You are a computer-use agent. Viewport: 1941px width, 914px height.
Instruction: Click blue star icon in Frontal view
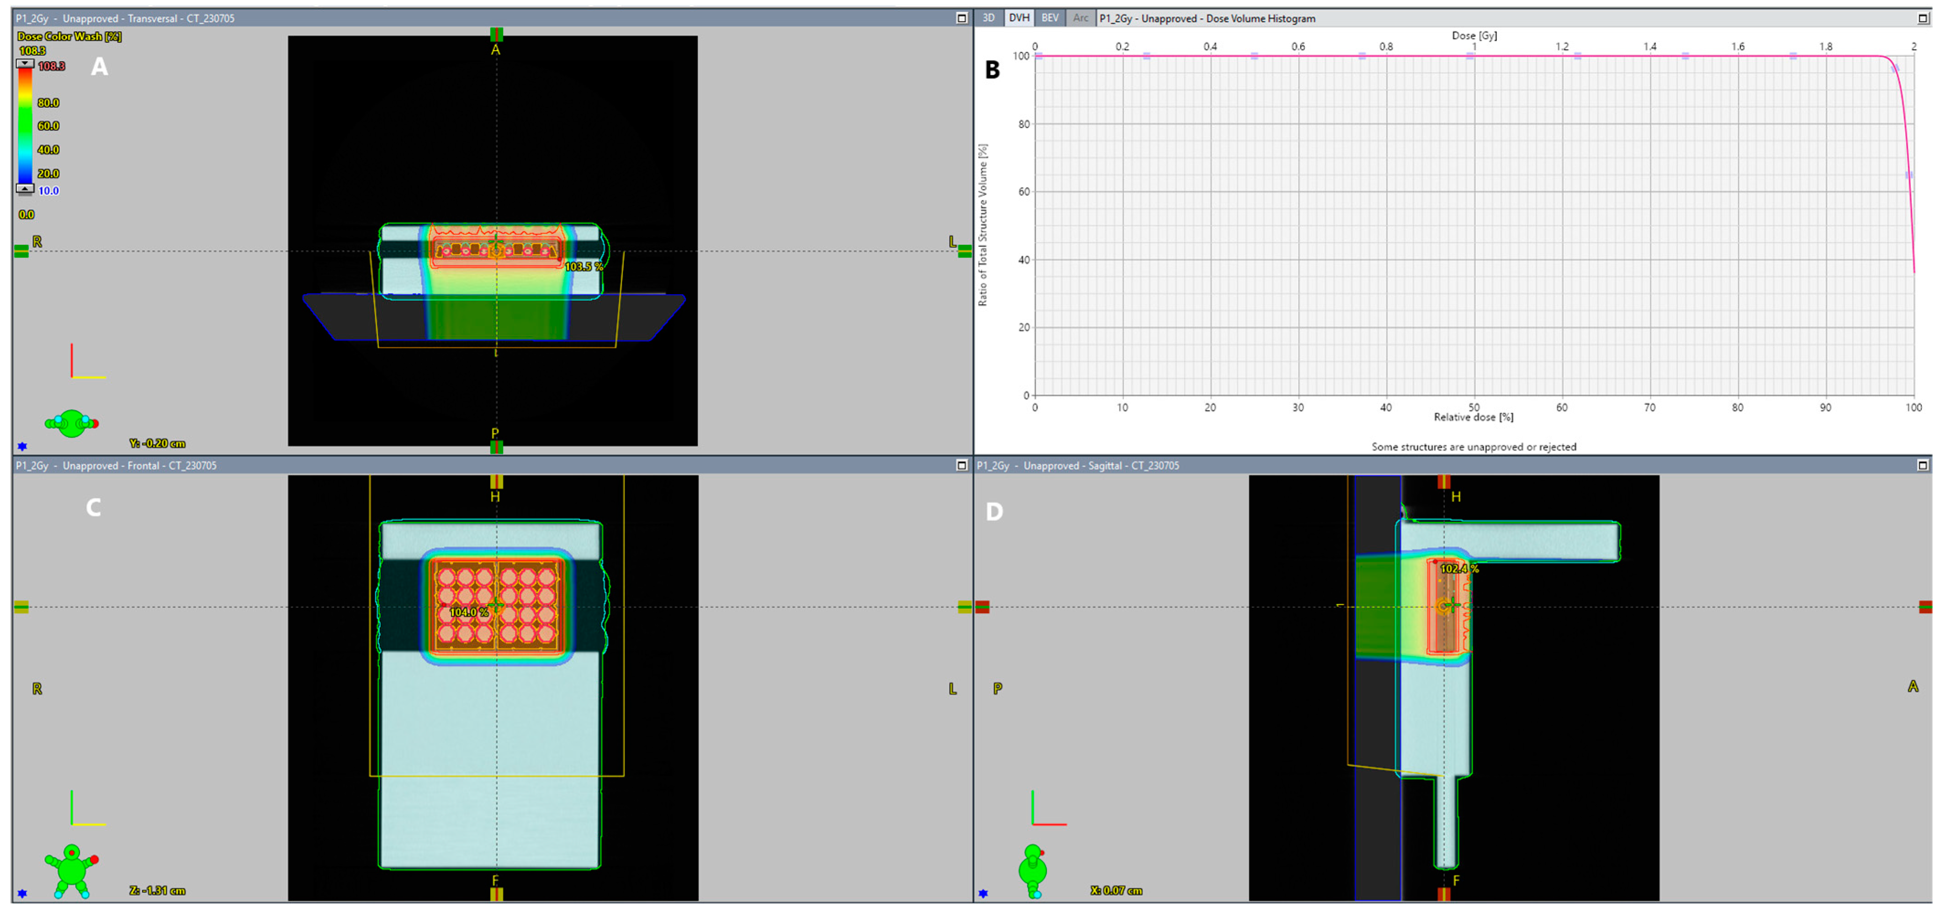22,893
